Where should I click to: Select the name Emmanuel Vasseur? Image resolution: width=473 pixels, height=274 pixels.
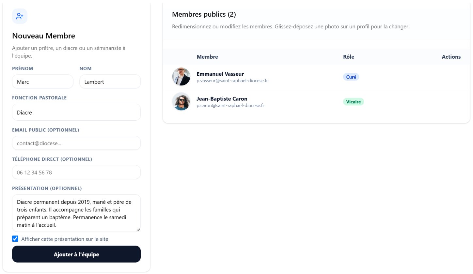click(x=220, y=74)
